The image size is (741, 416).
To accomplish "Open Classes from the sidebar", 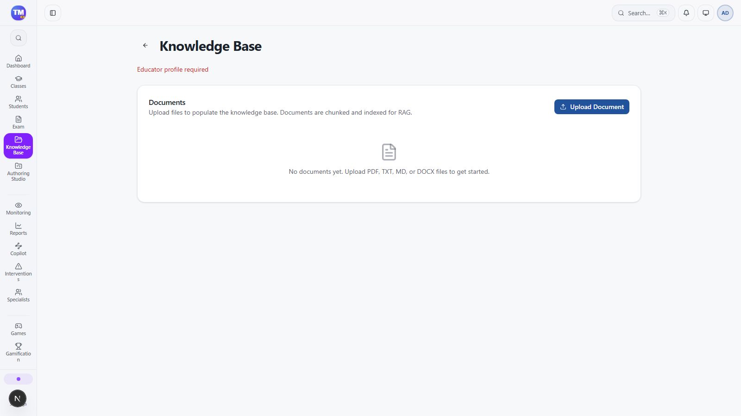I will coord(19,82).
